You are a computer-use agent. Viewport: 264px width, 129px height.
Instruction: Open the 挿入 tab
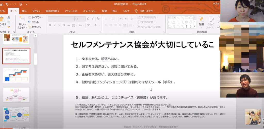click(x=24, y=11)
